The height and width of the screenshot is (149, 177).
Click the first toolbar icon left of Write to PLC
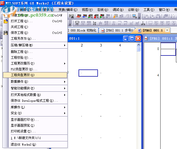tap(71, 16)
